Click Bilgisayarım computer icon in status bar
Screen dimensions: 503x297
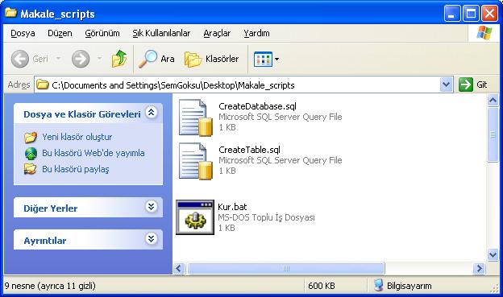tap(379, 285)
